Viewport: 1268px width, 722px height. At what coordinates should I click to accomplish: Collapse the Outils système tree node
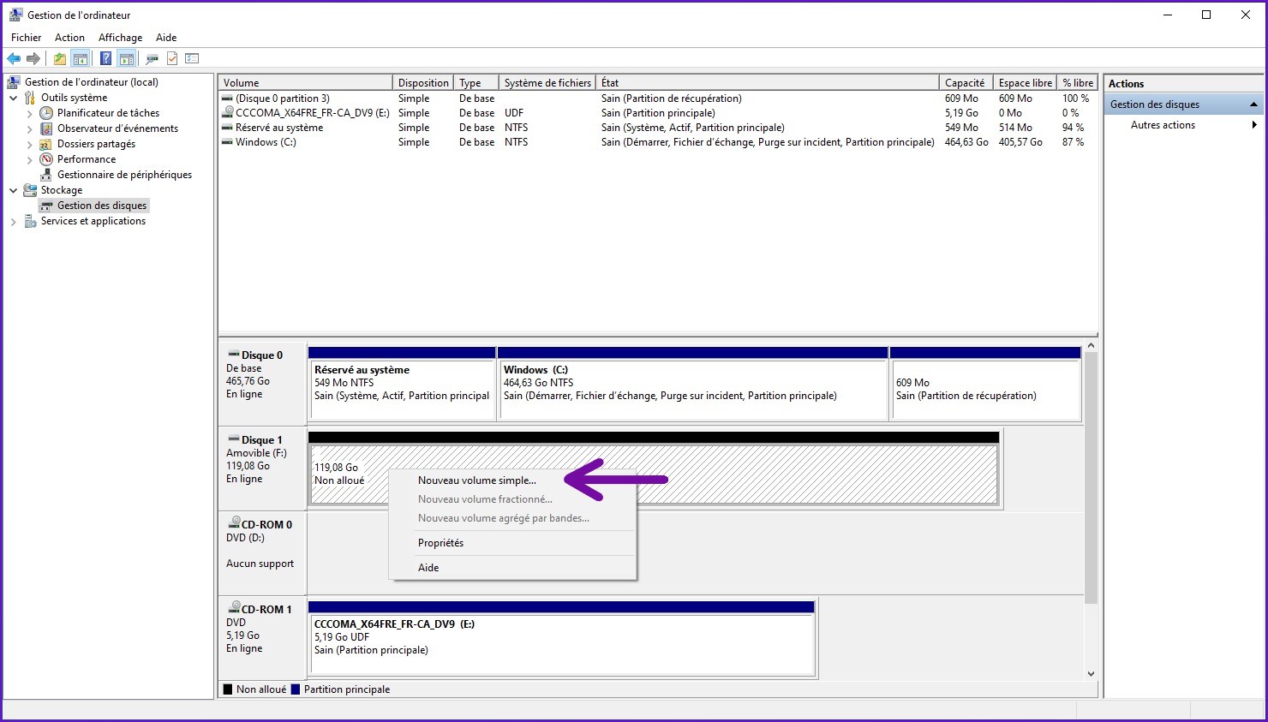coord(14,98)
